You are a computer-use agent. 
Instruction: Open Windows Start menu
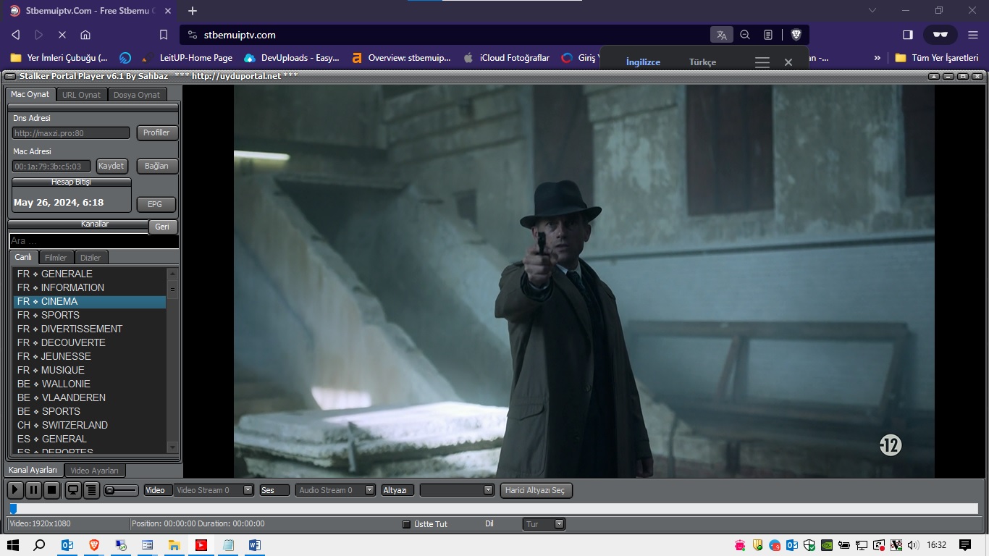tap(12, 545)
